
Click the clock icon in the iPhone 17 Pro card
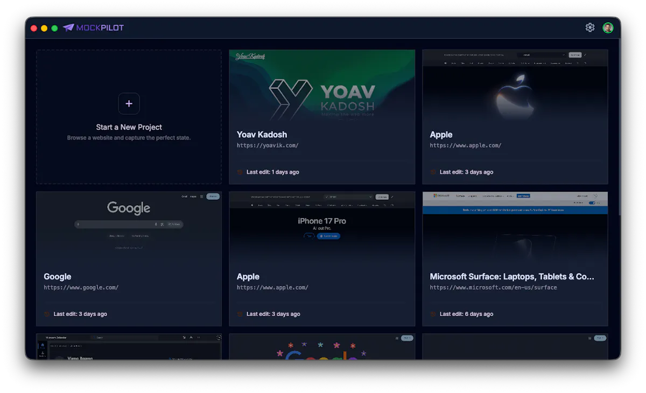point(240,314)
